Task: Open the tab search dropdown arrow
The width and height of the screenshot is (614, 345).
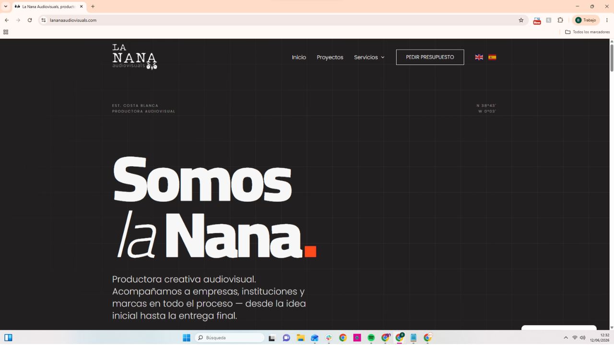Action: pos(6,6)
